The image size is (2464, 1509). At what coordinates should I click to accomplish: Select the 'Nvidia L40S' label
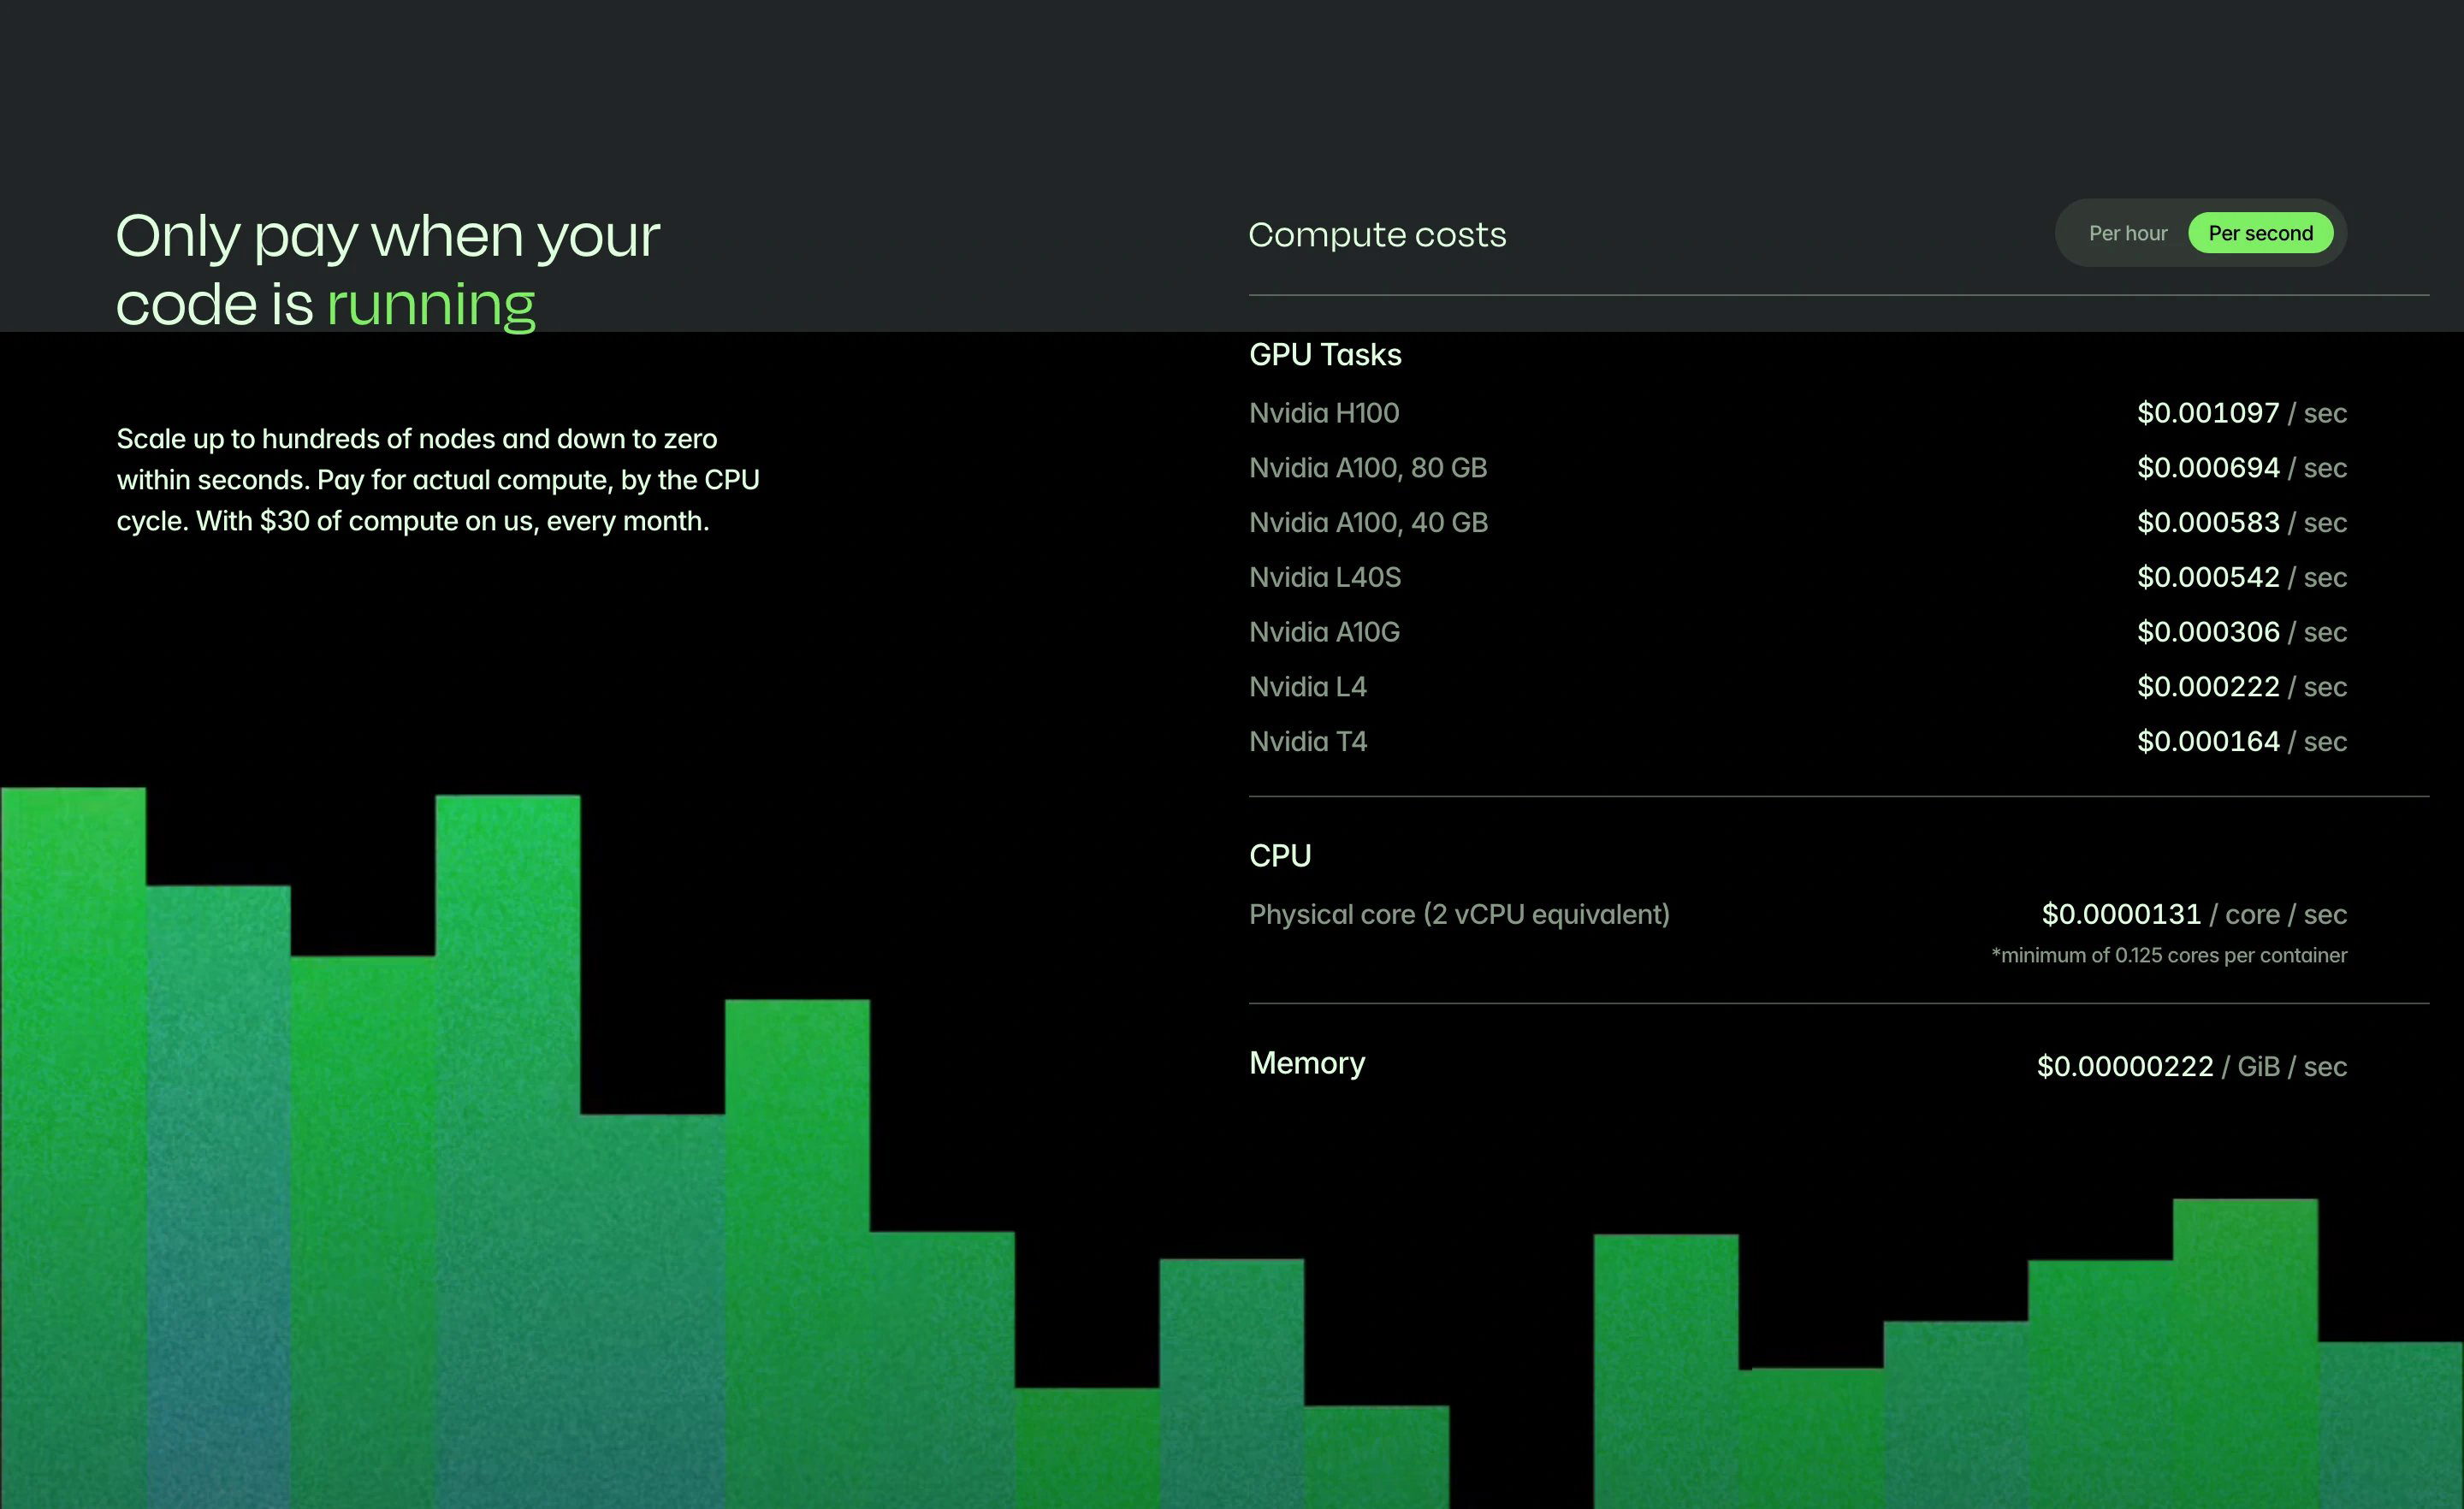(x=1325, y=577)
